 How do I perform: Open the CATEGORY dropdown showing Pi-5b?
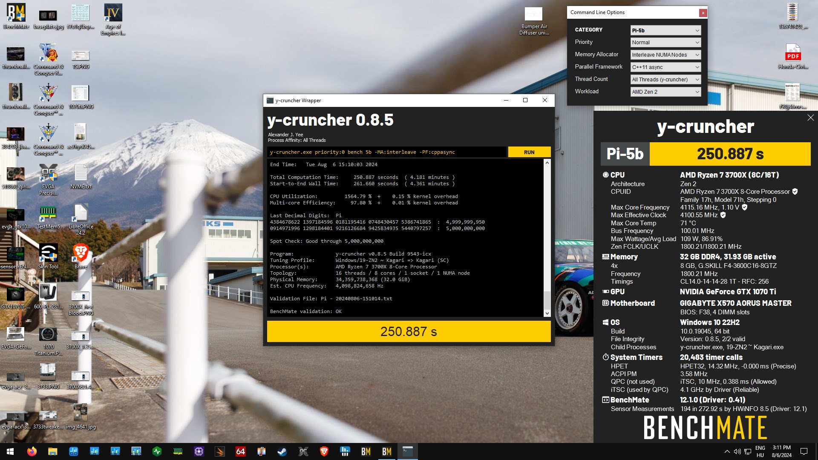tap(665, 30)
